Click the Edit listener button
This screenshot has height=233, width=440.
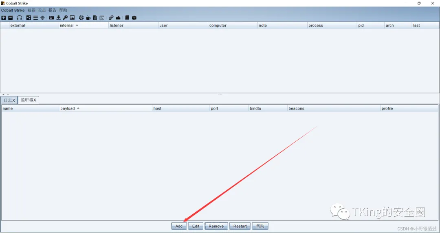click(x=196, y=226)
